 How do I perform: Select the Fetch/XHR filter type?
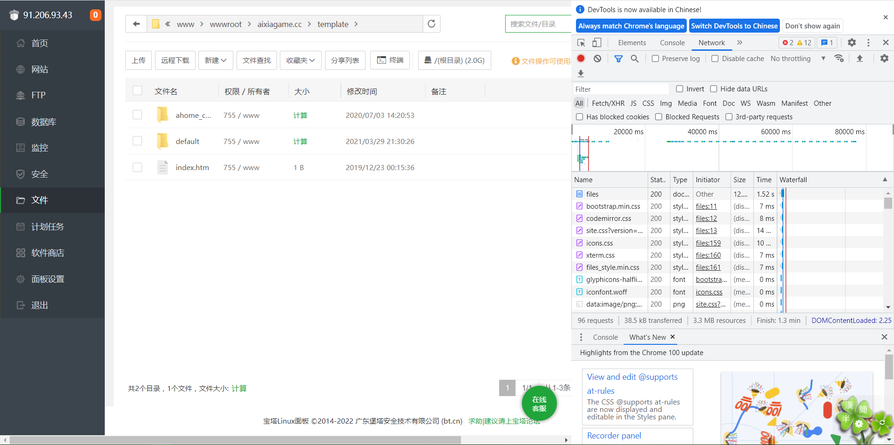[x=608, y=103]
